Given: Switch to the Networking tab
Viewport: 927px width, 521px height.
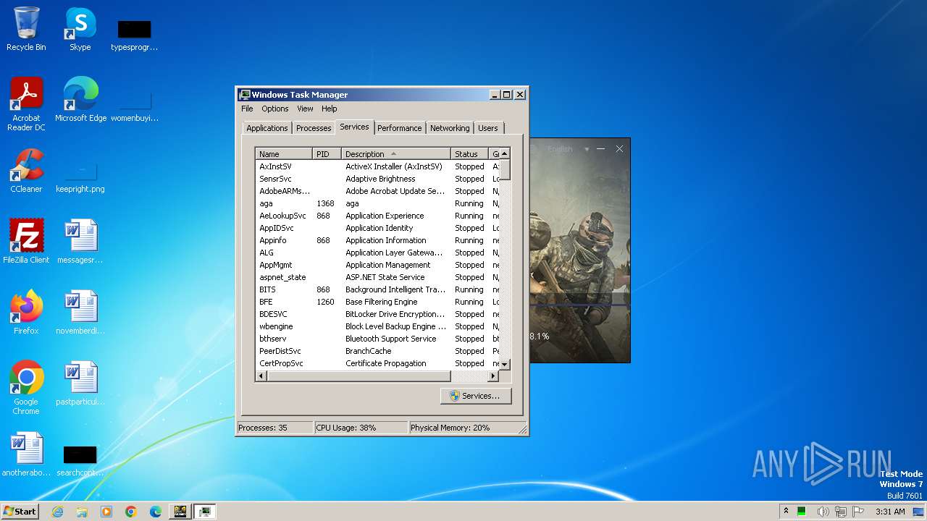Looking at the screenshot, I should point(450,128).
